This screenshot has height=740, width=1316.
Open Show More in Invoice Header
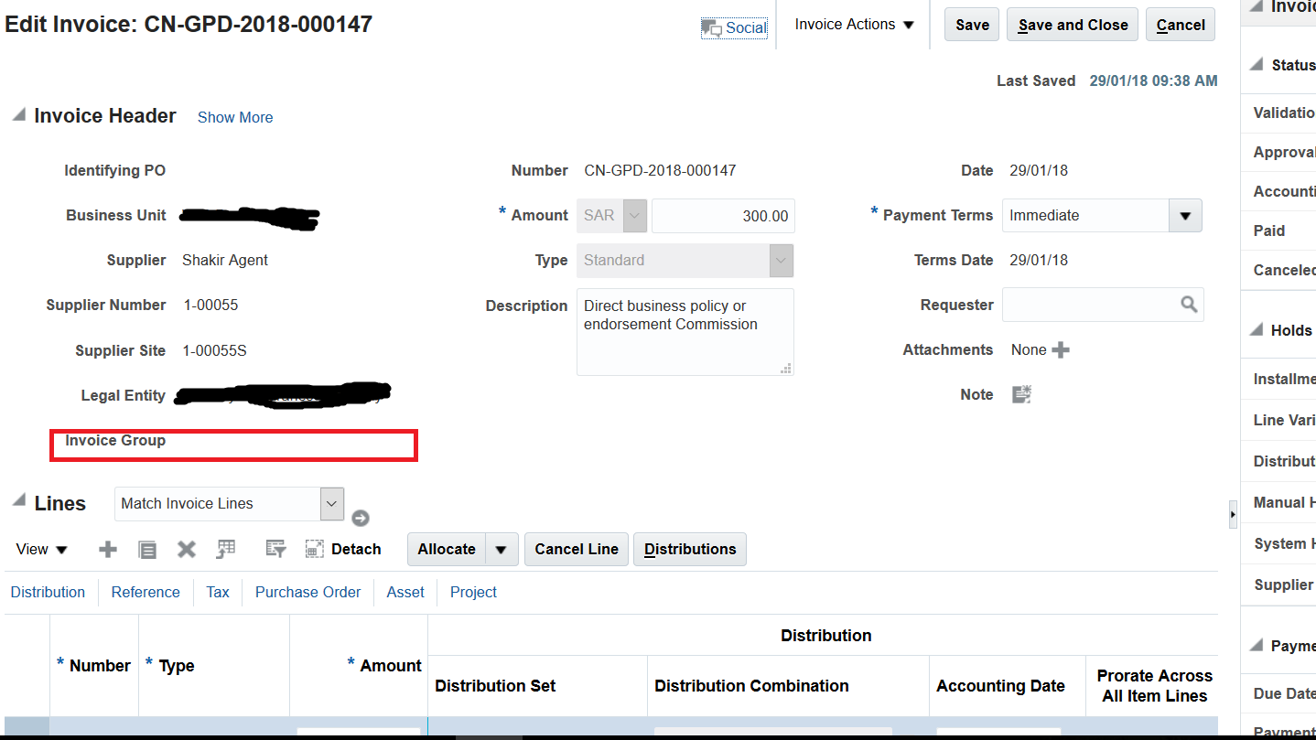pos(234,117)
